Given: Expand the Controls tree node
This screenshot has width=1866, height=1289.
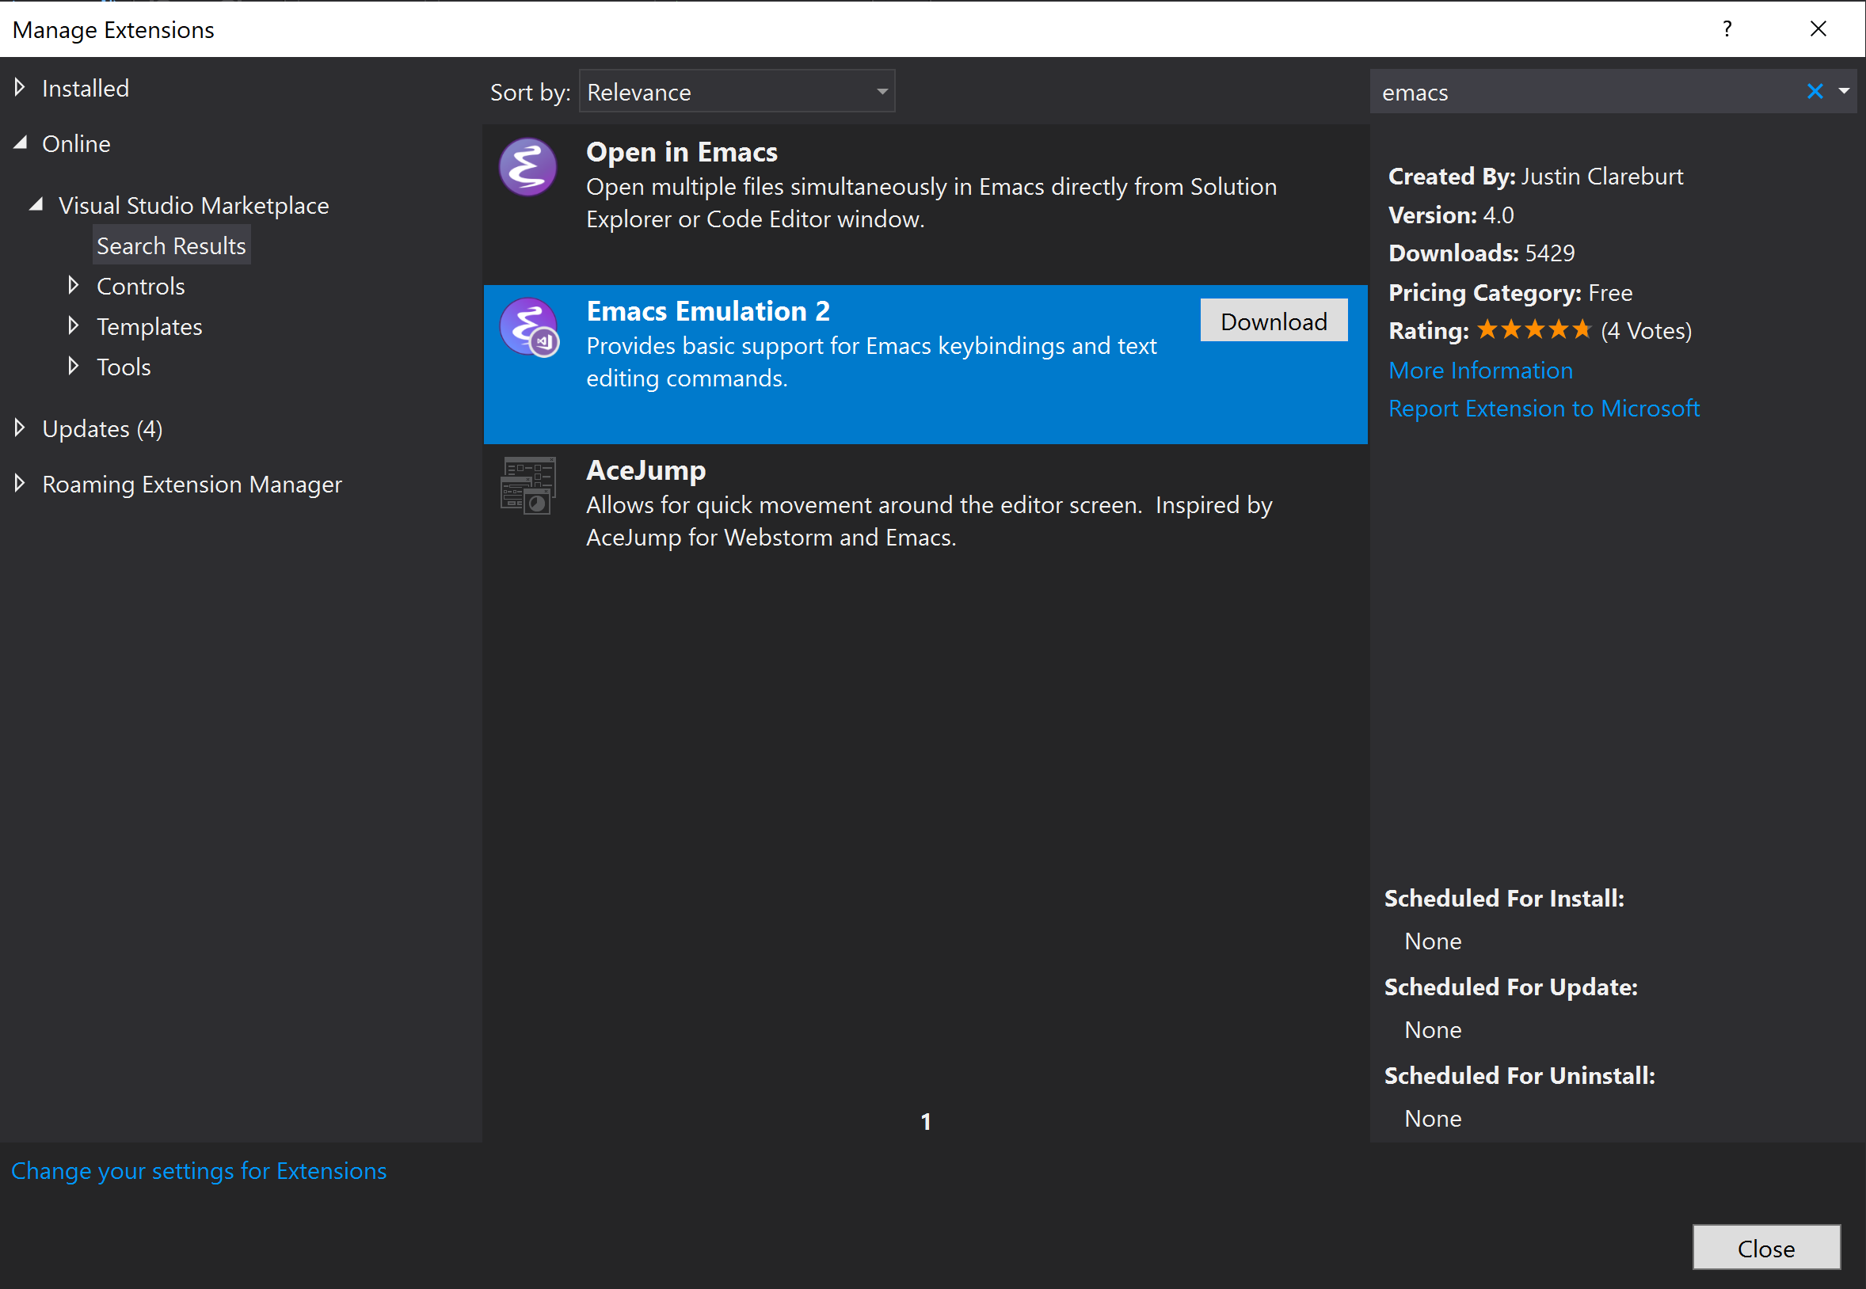Looking at the screenshot, I should click(74, 285).
